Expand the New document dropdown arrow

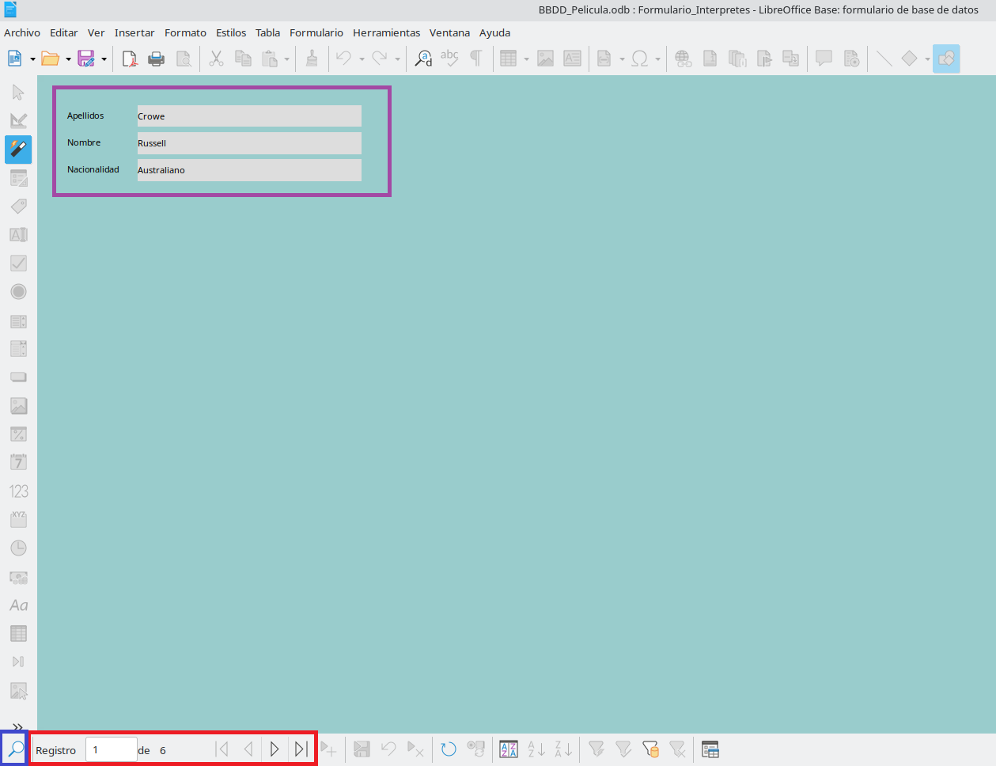pos(32,59)
